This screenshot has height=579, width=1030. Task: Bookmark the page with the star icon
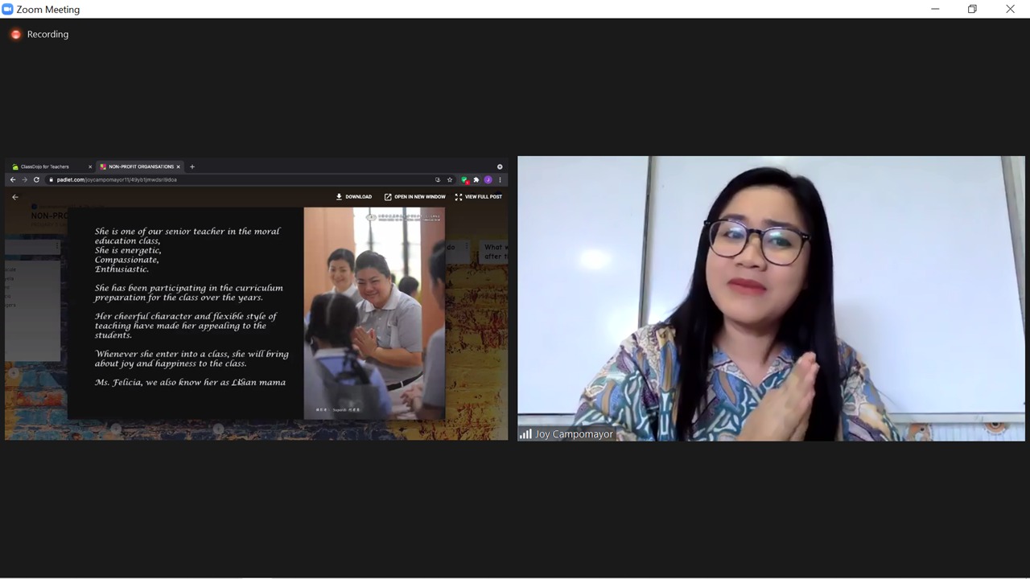(x=450, y=179)
